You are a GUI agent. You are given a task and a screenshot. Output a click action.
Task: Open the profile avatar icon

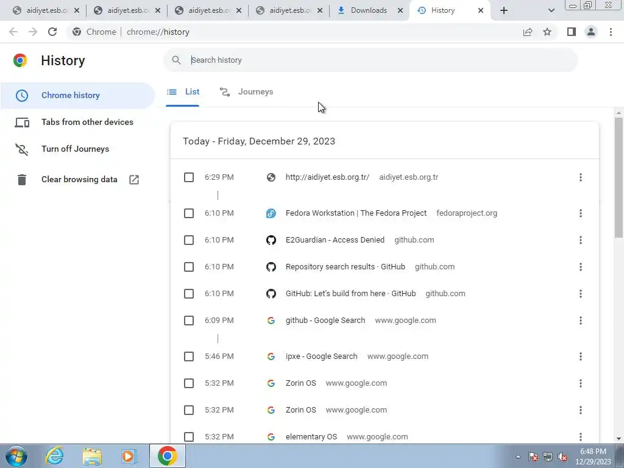pyautogui.click(x=591, y=32)
